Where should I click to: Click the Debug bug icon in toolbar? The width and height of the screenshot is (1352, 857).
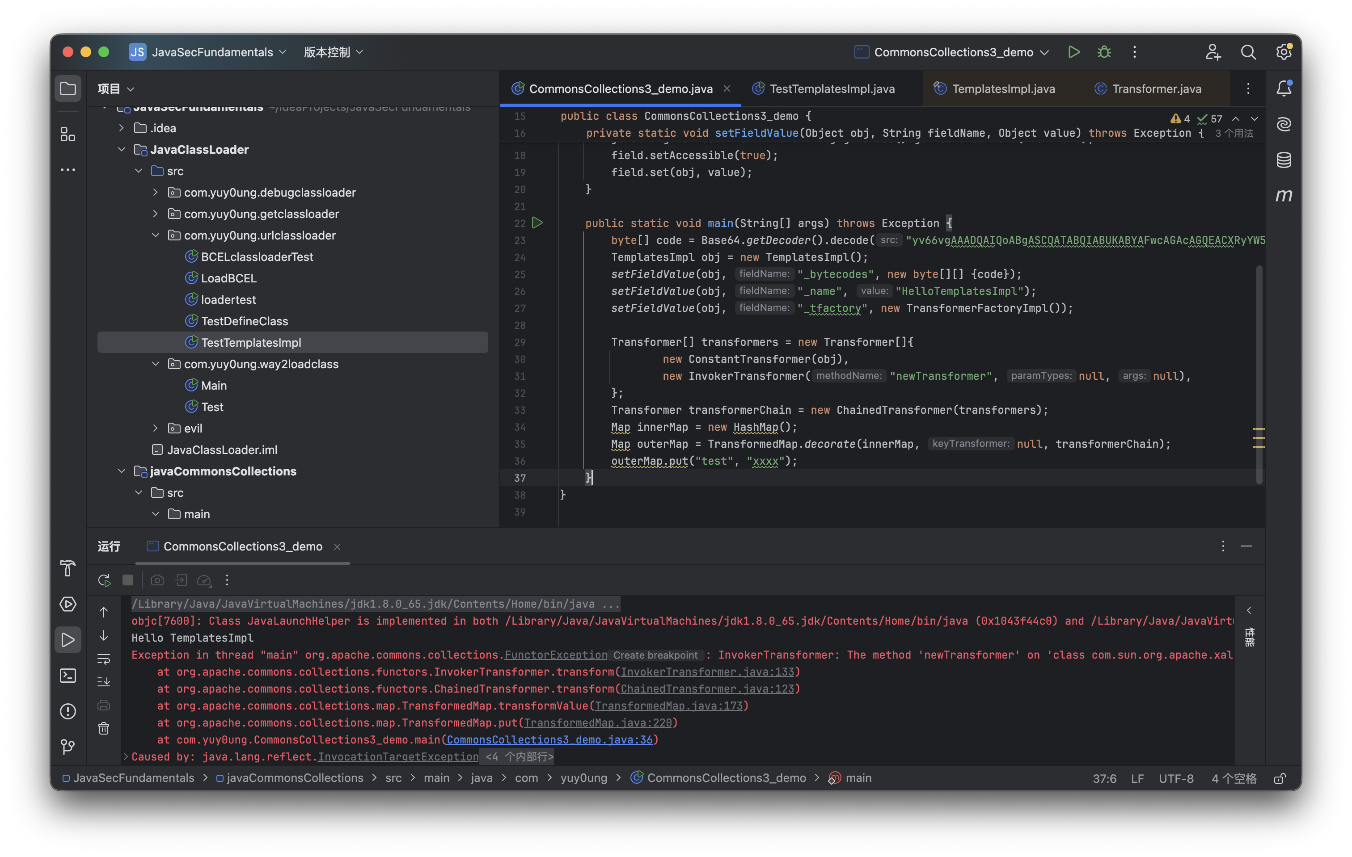coord(1104,52)
